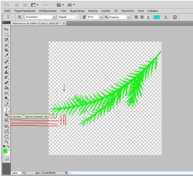This screenshot has height=176, width=193.
Task: Select the Моя кисть document tab
Action: click(37, 23)
